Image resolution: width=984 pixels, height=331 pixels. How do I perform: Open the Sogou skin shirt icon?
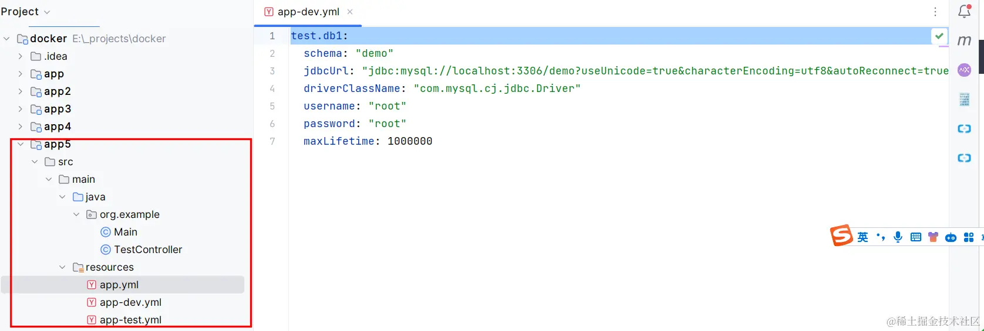[933, 237]
